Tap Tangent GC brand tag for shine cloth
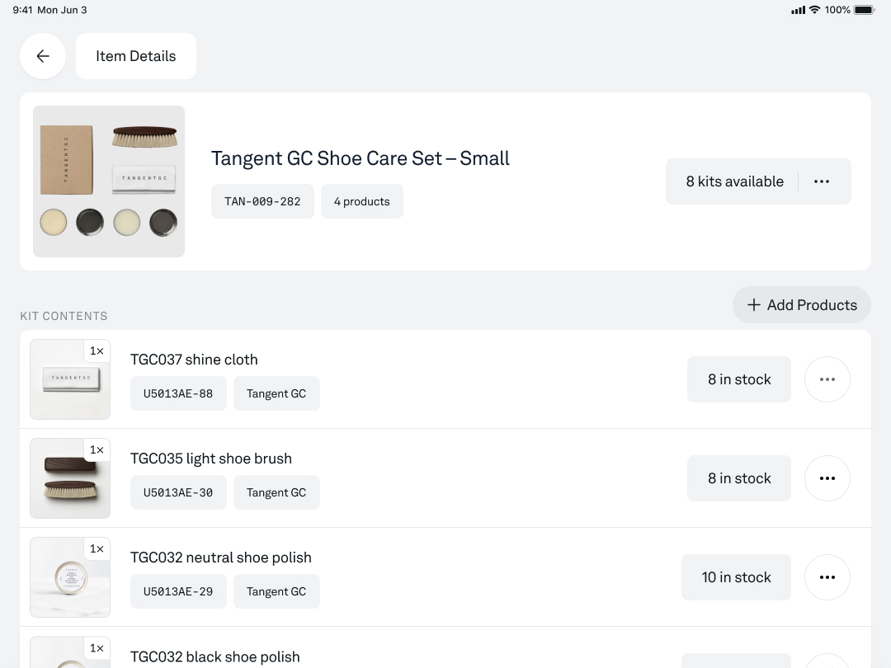 pos(276,393)
